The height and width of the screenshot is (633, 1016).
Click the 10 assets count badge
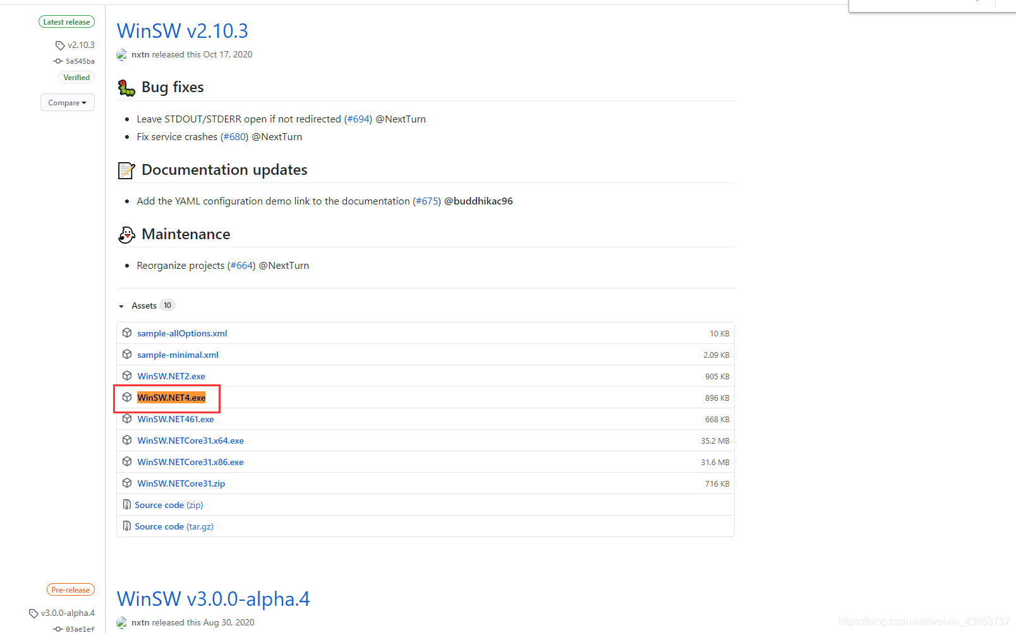[x=167, y=305]
